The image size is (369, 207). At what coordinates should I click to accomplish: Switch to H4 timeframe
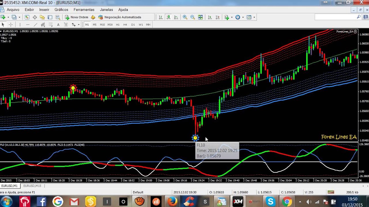pyautogui.click(x=125, y=25)
